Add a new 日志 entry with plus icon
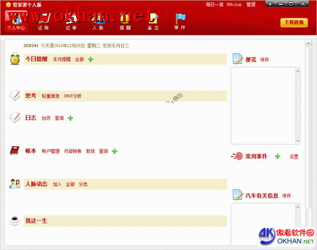317x250 pixels. [x=70, y=118]
